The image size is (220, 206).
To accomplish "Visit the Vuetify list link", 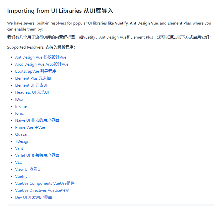I will pos(21,176).
